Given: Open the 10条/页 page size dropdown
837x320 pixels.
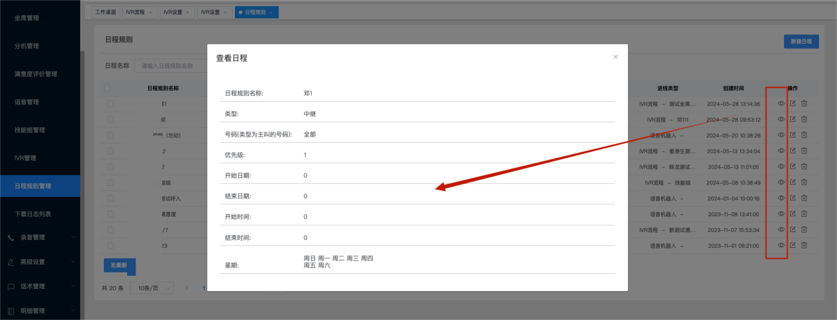Looking at the screenshot, I should click(x=152, y=288).
